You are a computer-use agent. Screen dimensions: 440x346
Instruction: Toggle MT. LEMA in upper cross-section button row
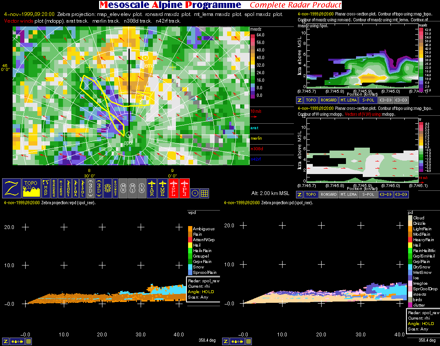point(348,100)
